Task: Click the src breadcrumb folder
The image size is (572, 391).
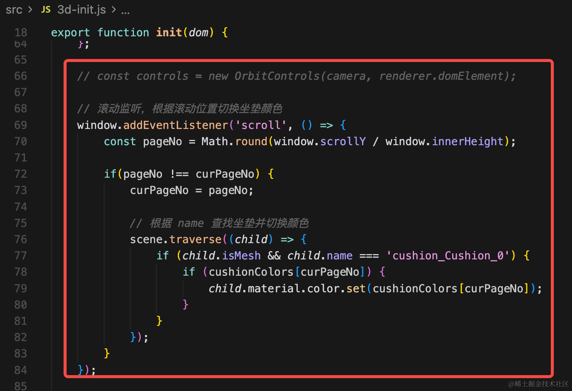Action: click(x=14, y=10)
